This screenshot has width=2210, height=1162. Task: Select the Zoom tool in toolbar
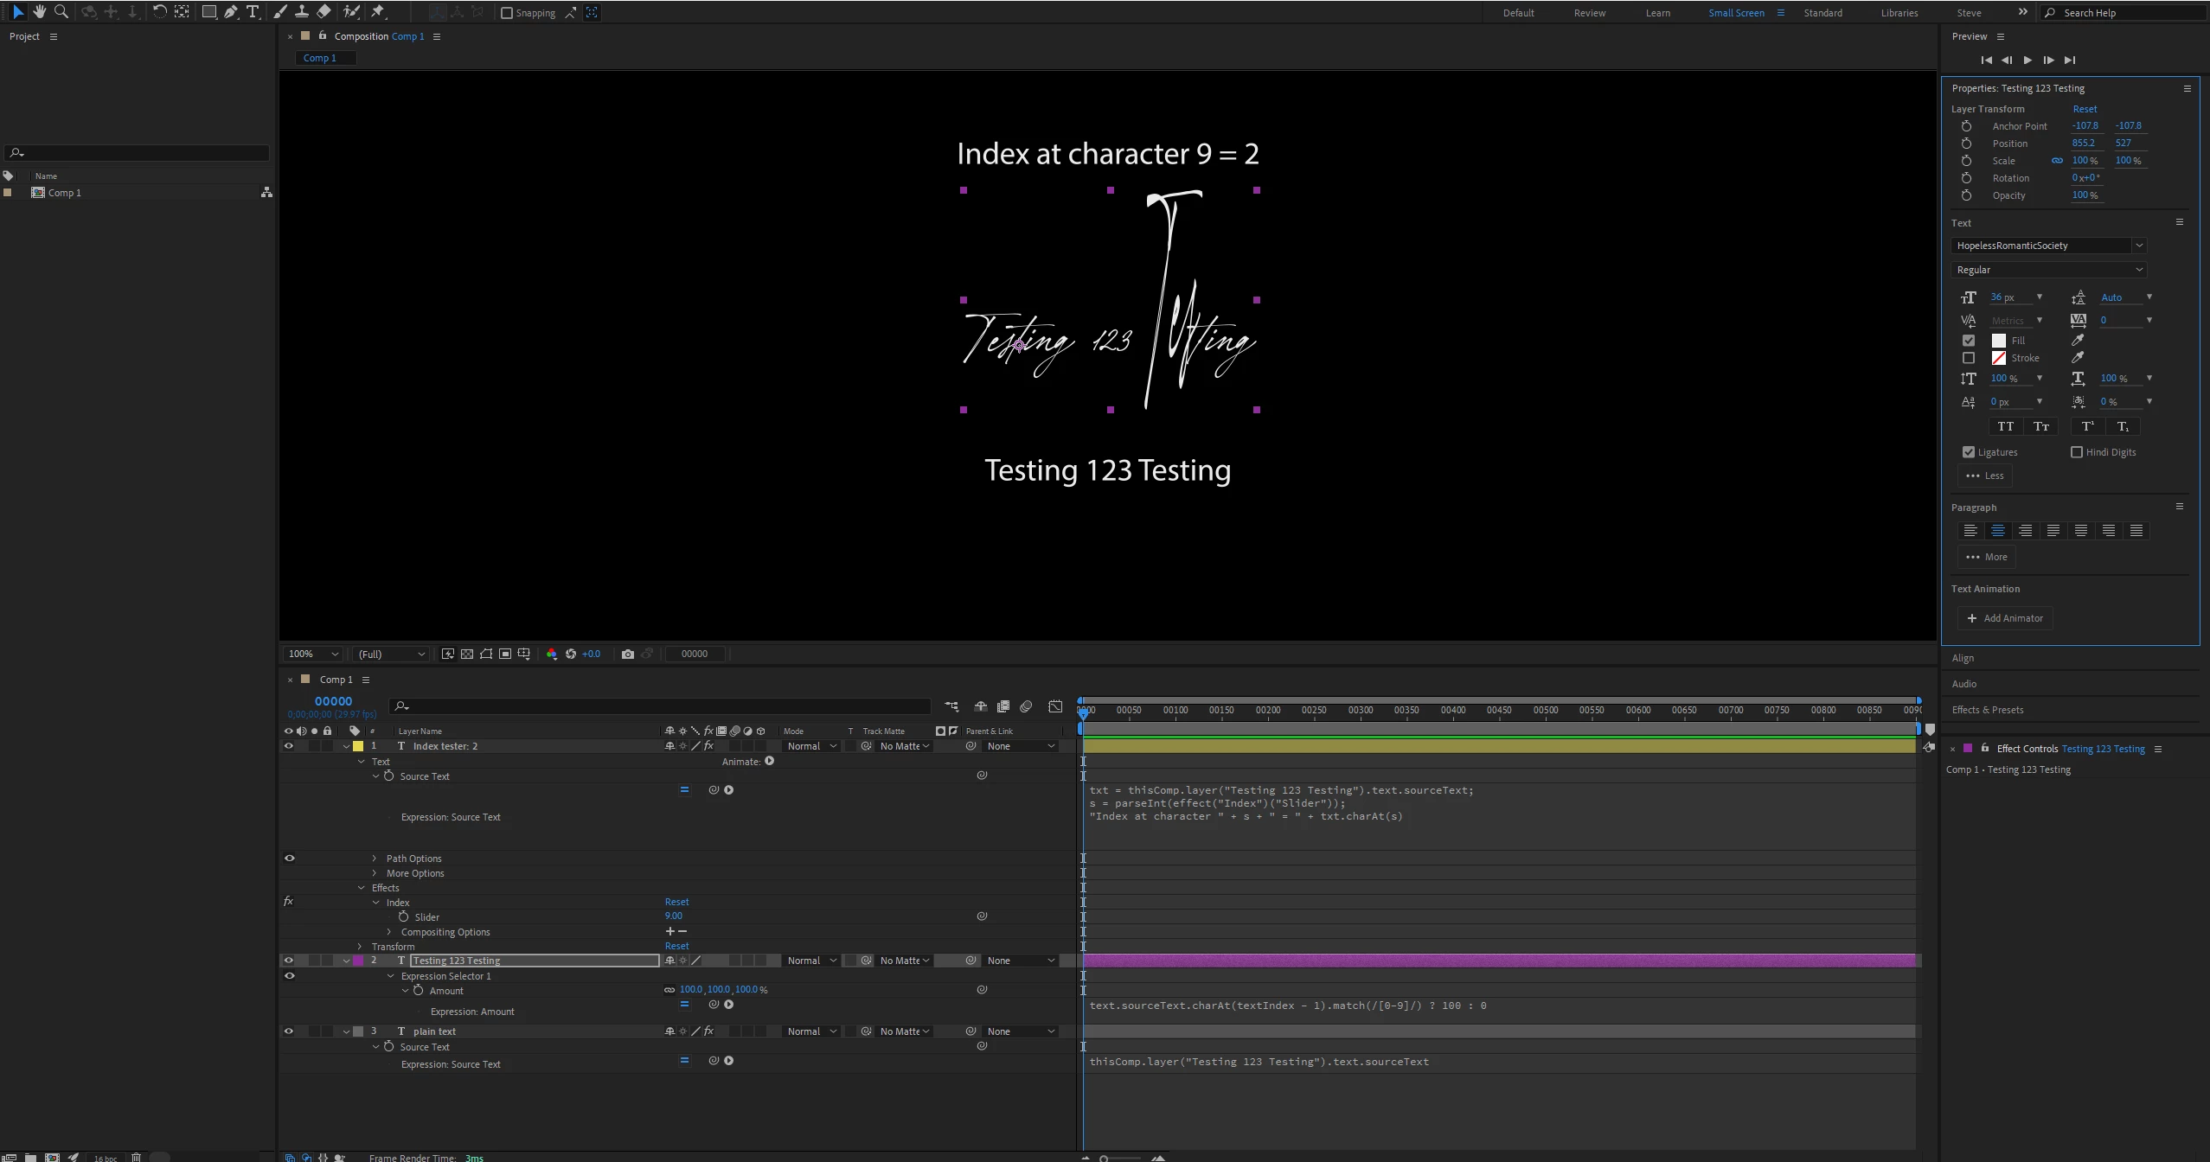point(61,11)
